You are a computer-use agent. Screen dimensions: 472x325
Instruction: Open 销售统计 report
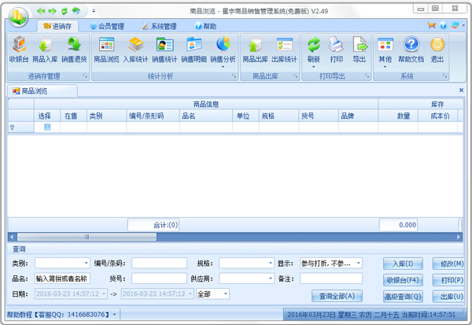(x=164, y=50)
